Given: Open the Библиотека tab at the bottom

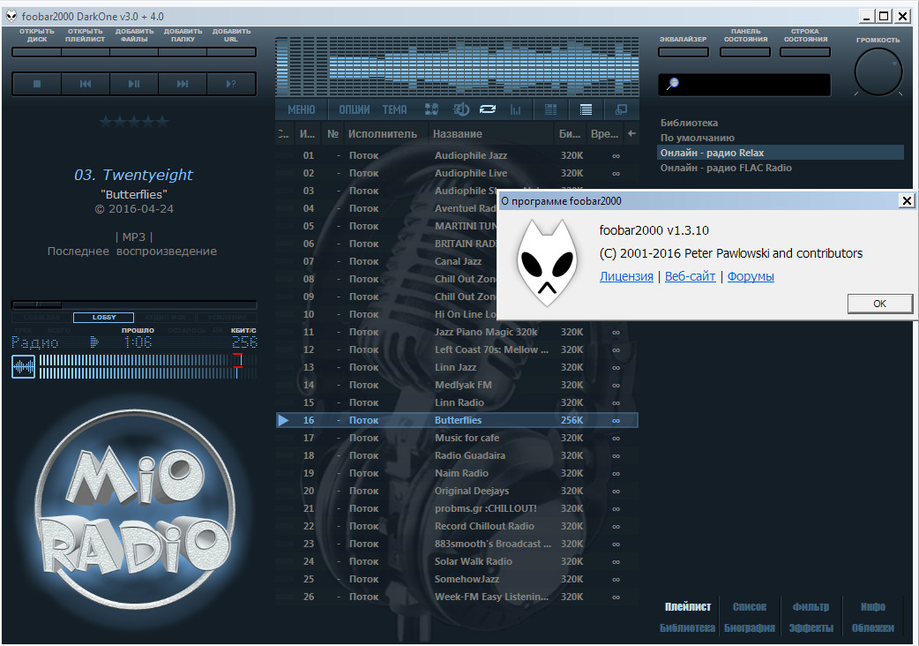Looking at the screenshot, I should (x=688, y=627).
